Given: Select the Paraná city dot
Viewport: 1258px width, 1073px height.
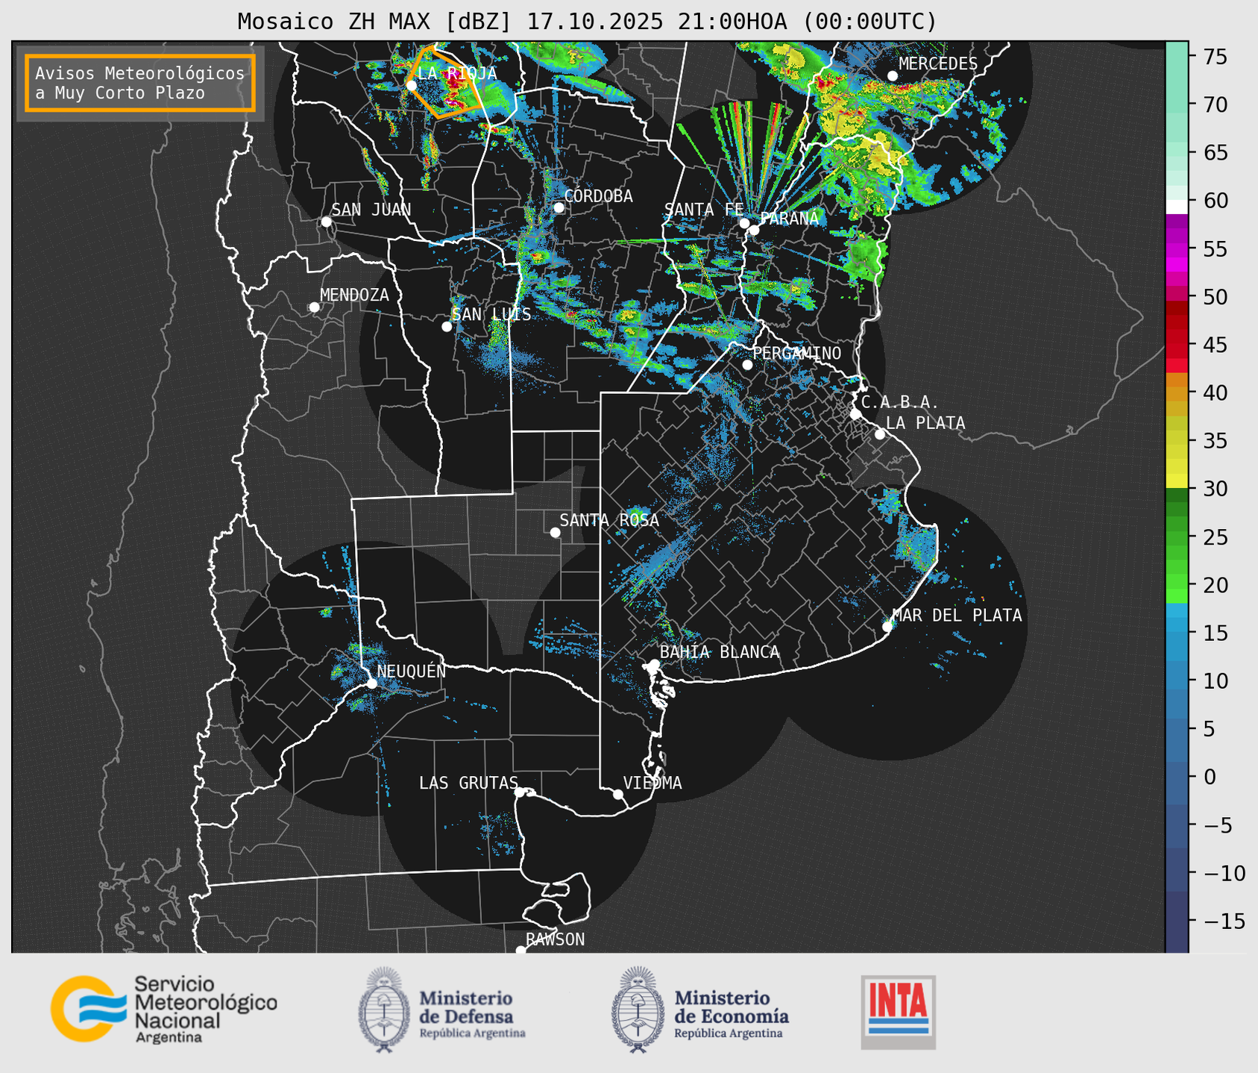Looking at the screenshot, I should (x=754, y=230).
